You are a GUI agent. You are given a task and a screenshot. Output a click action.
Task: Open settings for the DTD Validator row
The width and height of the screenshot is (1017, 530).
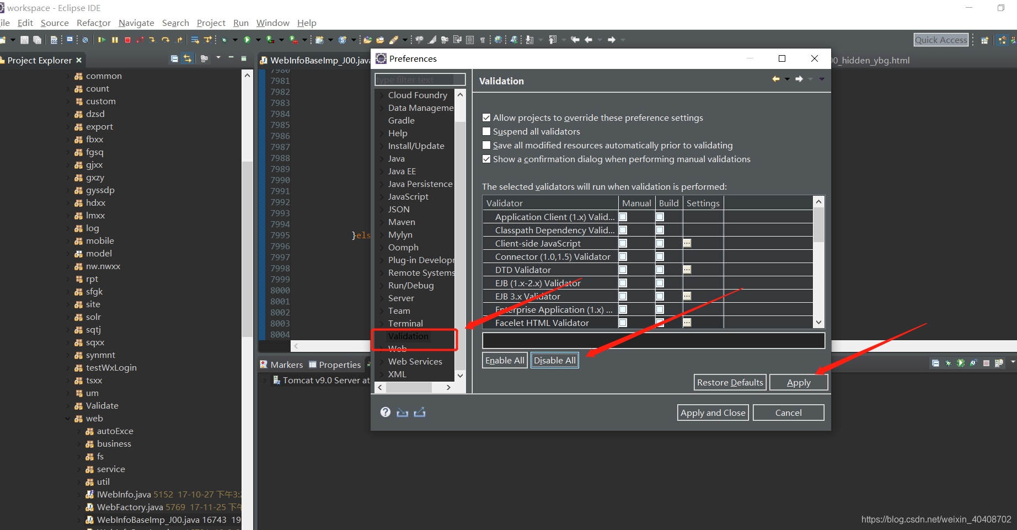click(x=687, y=270)
